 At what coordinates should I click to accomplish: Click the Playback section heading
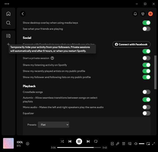[29, 86]
